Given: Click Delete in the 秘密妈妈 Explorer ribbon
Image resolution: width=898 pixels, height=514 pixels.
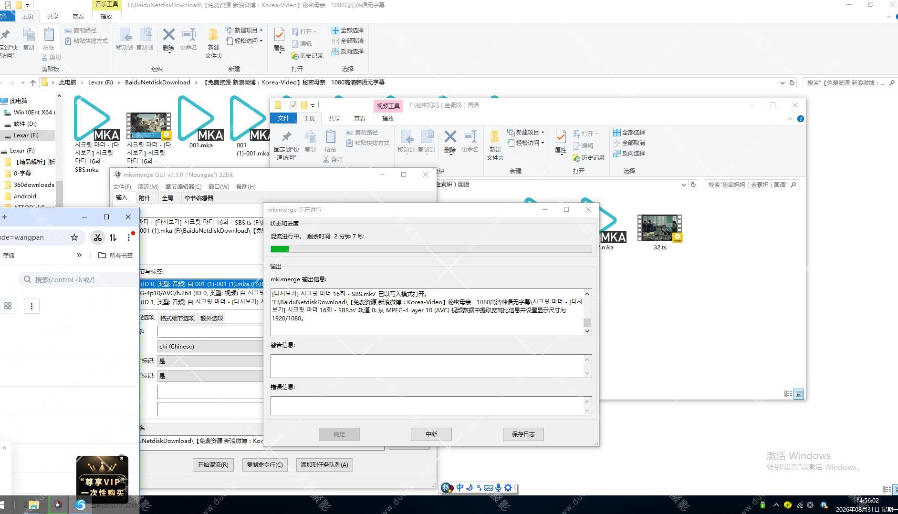Looking at the screenshot, I should tap(450, 142).
